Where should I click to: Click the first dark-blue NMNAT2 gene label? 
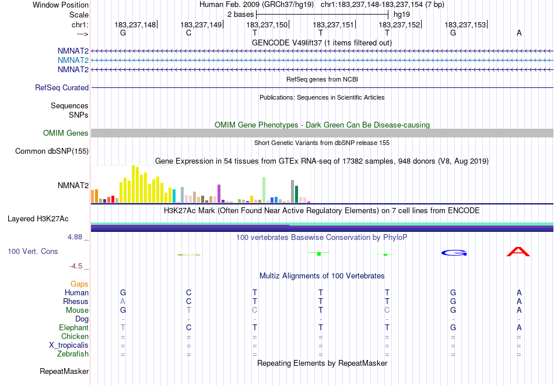pyautogui.click(x=73, y=51)
